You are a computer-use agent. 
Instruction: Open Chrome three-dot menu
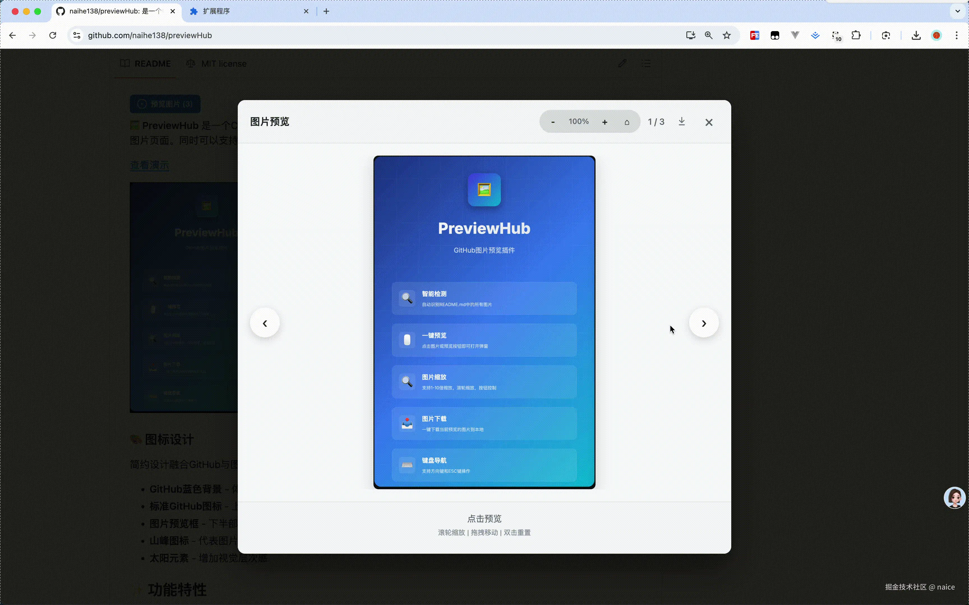(957, 36)
